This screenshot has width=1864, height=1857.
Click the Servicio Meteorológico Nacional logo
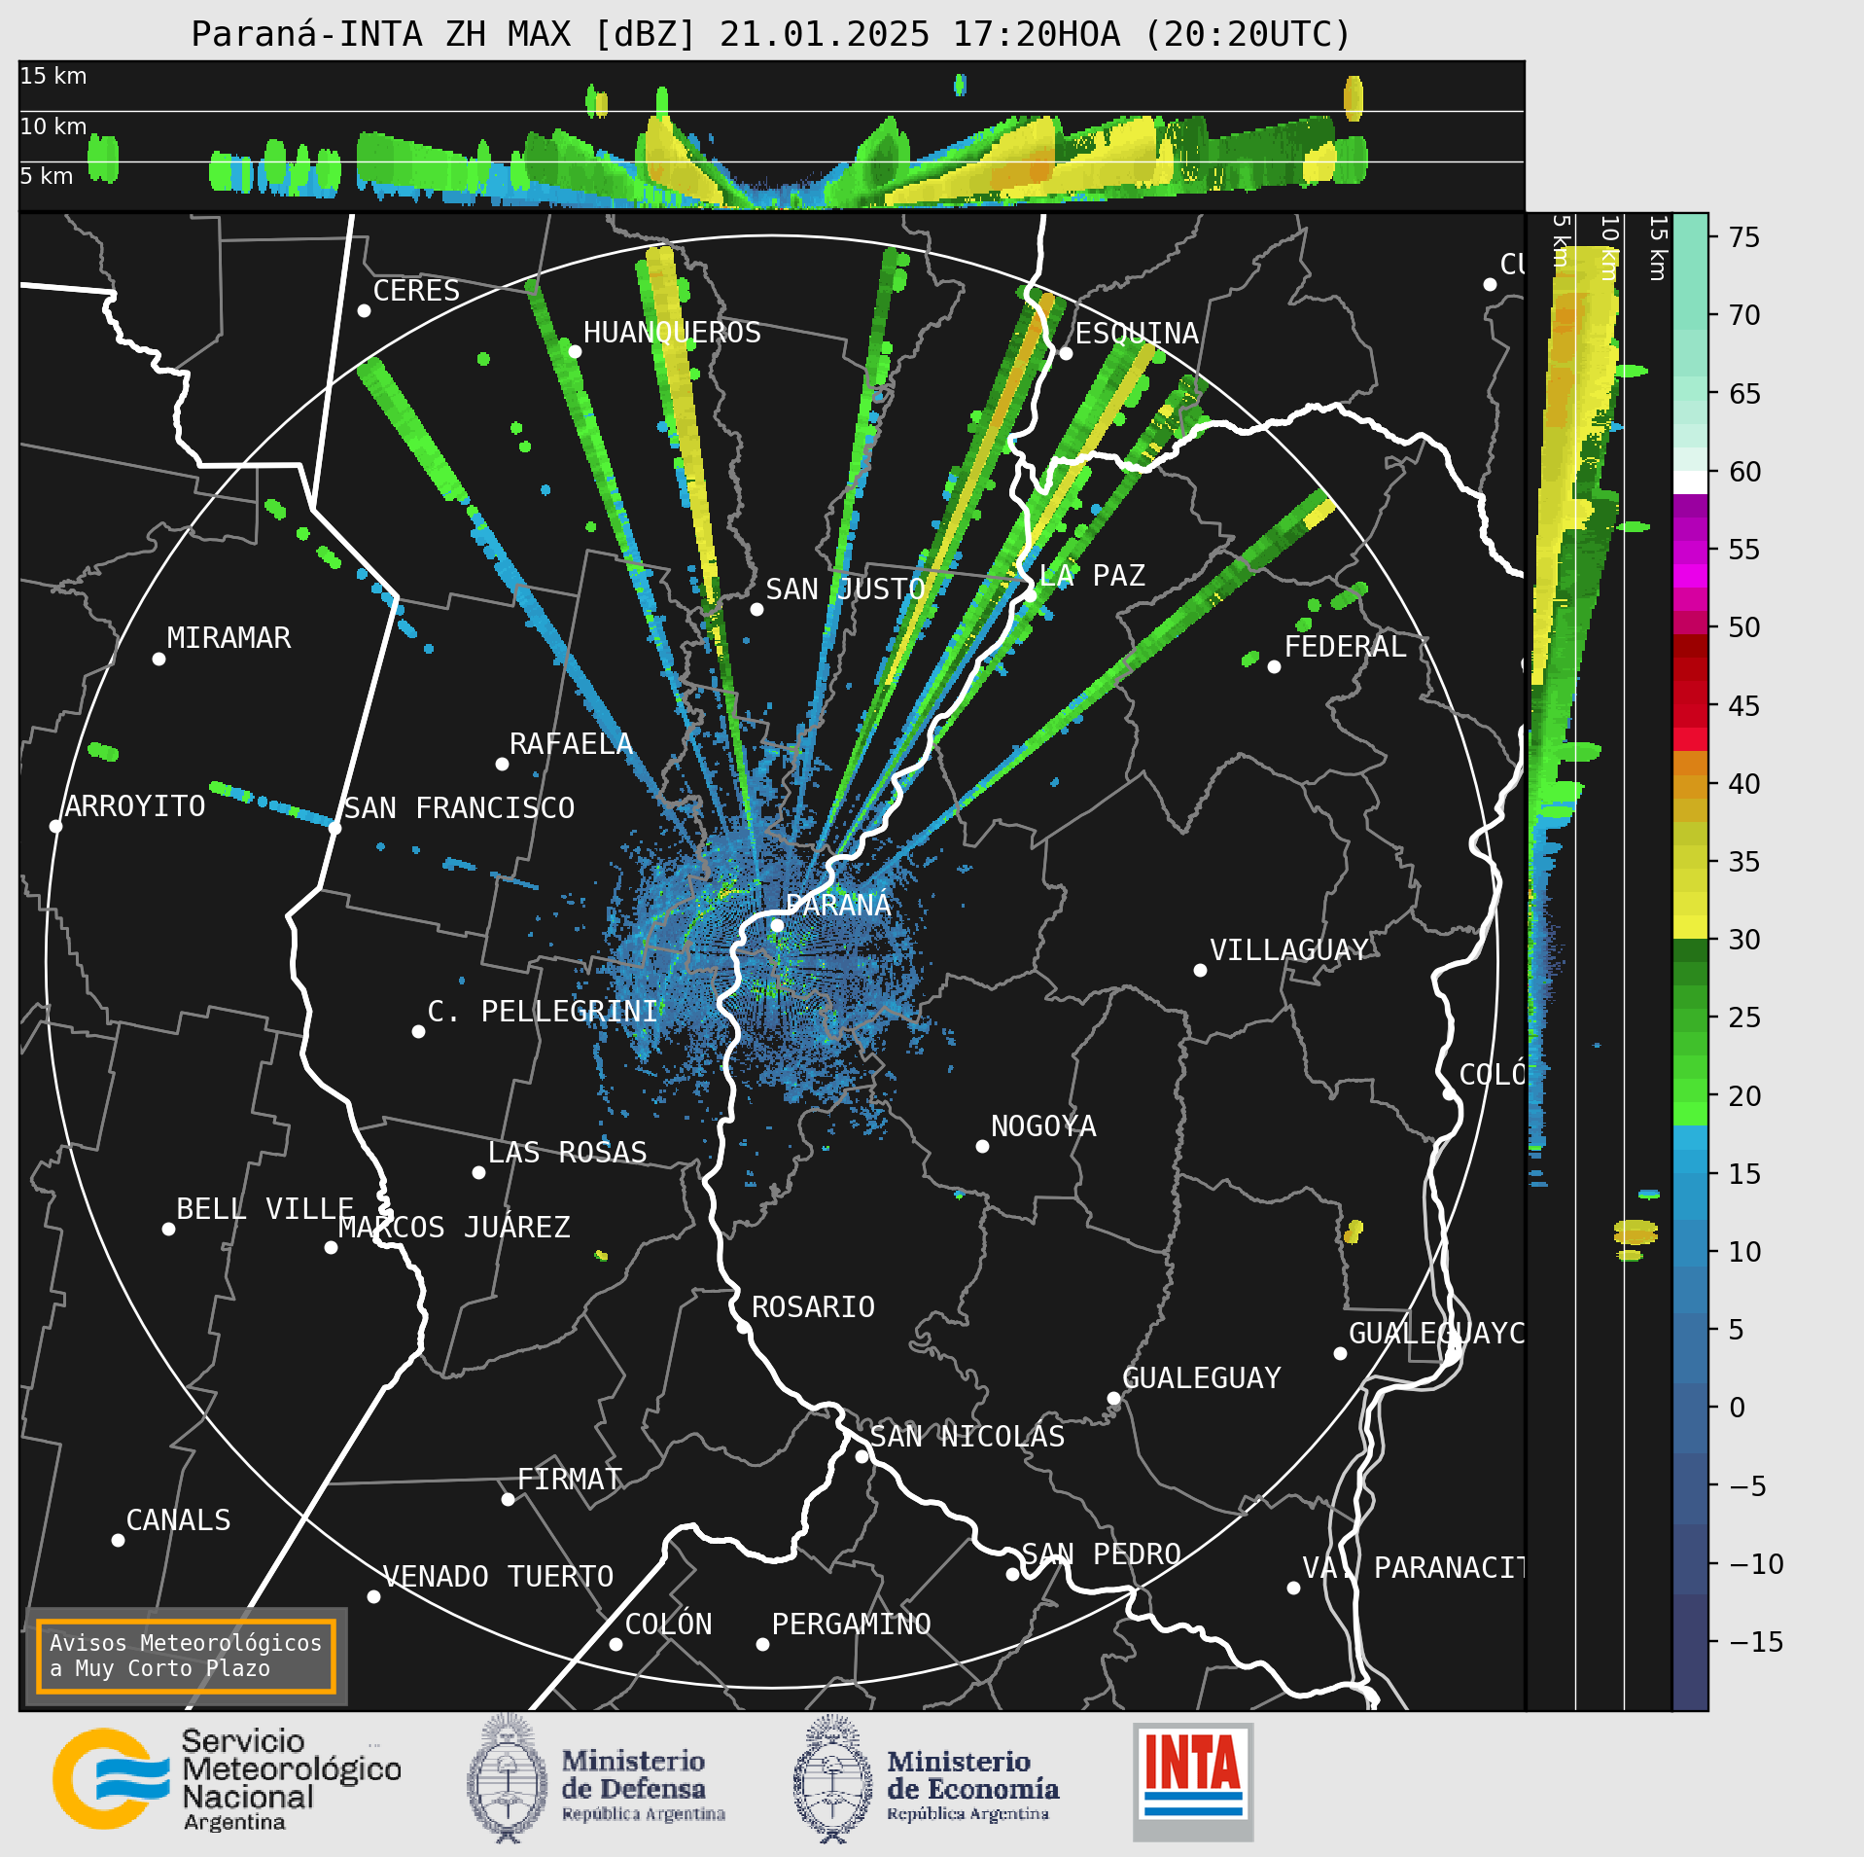[x=227, y=1780]
